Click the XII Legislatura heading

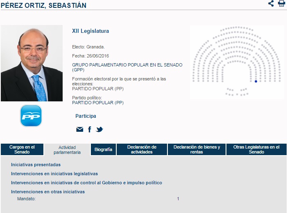(x=90, y=31)
